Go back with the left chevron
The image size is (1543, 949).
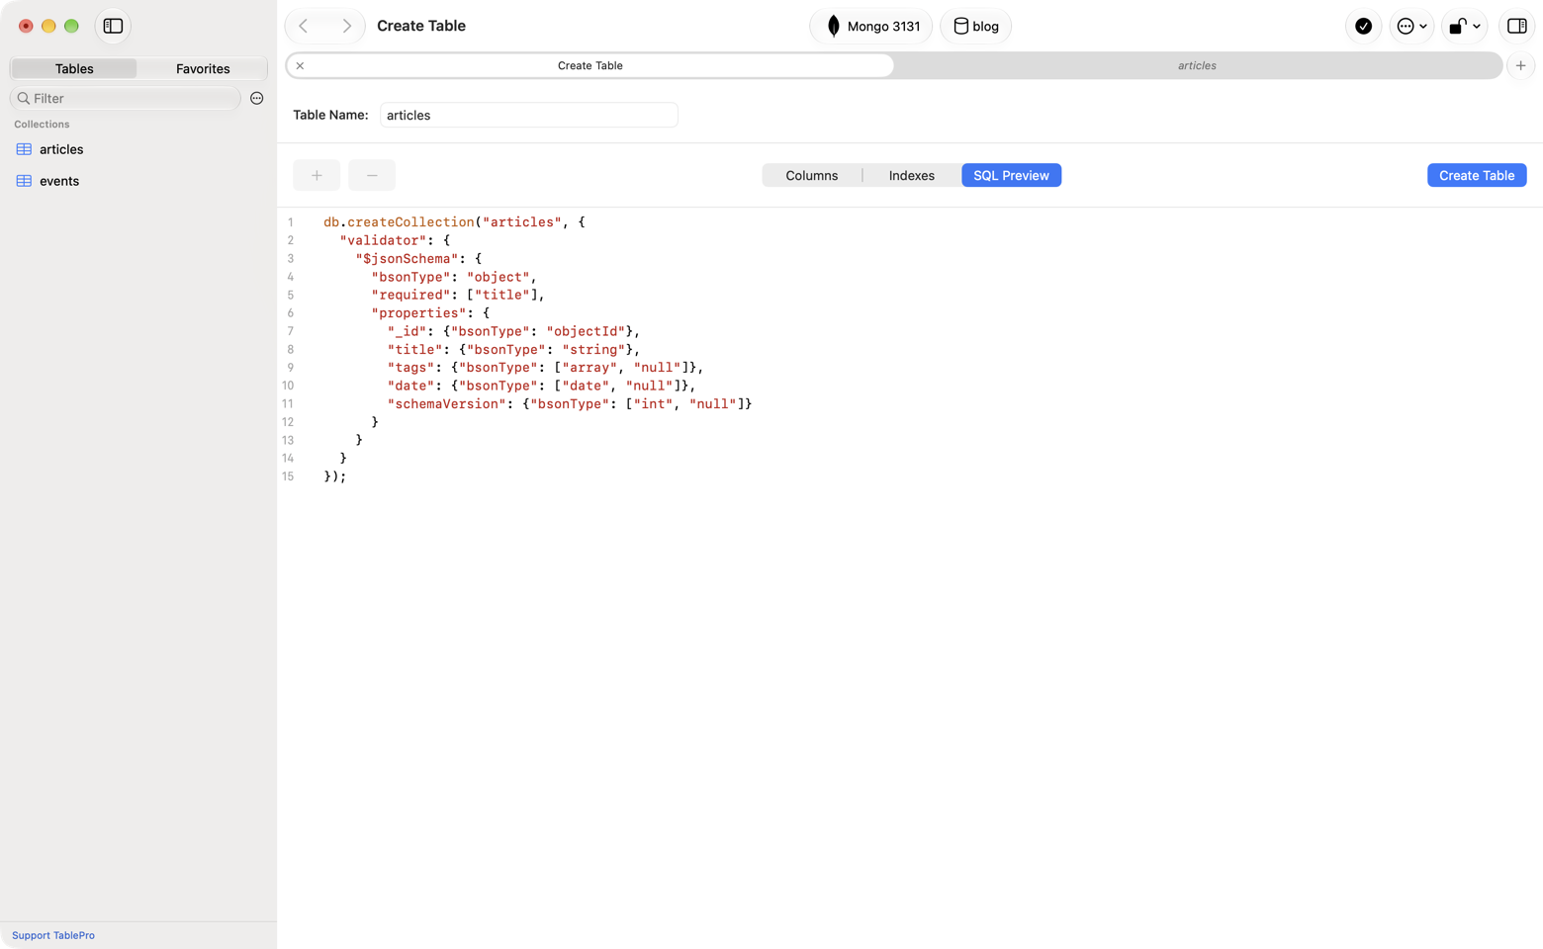[305, 26]
